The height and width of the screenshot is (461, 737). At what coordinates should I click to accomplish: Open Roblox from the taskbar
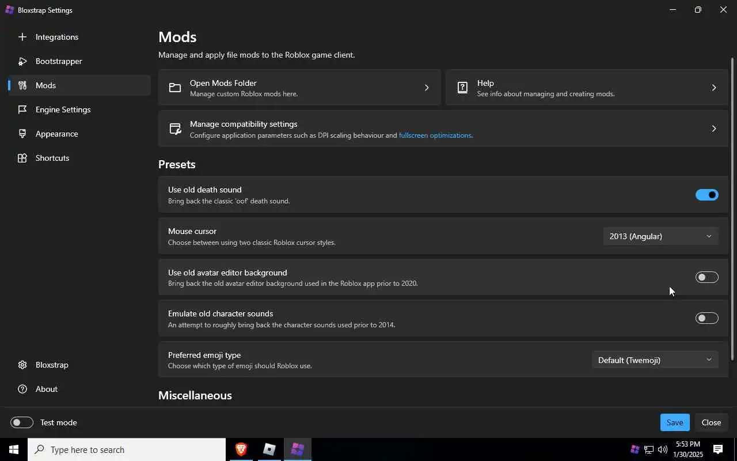pyautogui.click(x=269, y=449)
